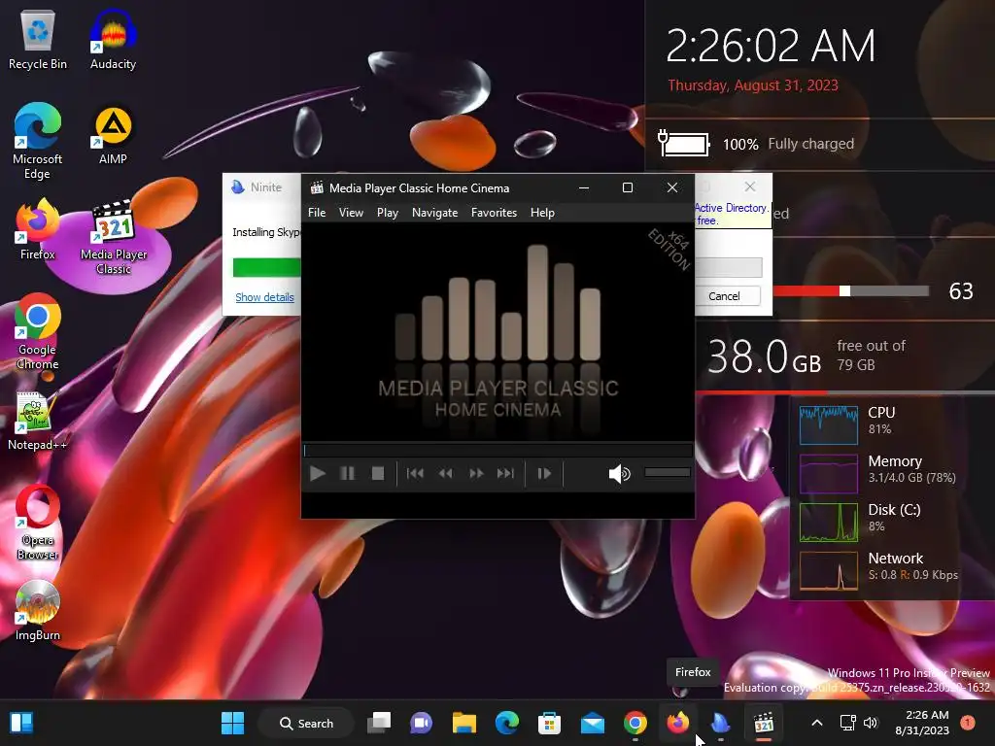Open Microsoft Edge from taskbar

click(x=507, y=723)
